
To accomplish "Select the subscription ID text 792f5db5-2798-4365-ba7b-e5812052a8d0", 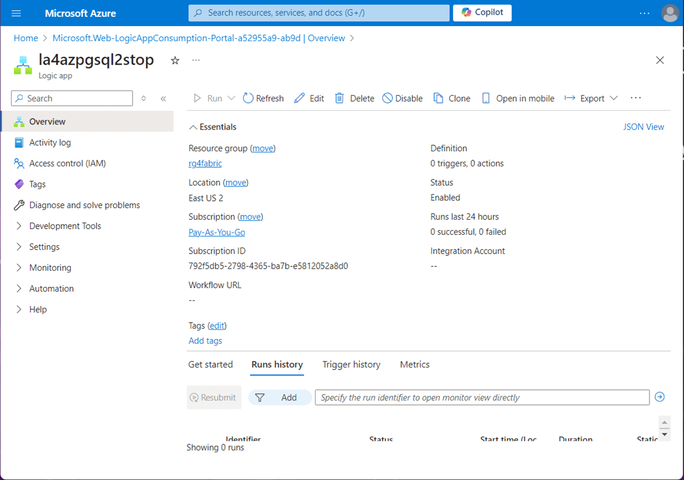I will point(268,266).
